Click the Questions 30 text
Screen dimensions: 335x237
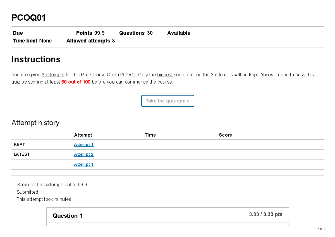136,33
